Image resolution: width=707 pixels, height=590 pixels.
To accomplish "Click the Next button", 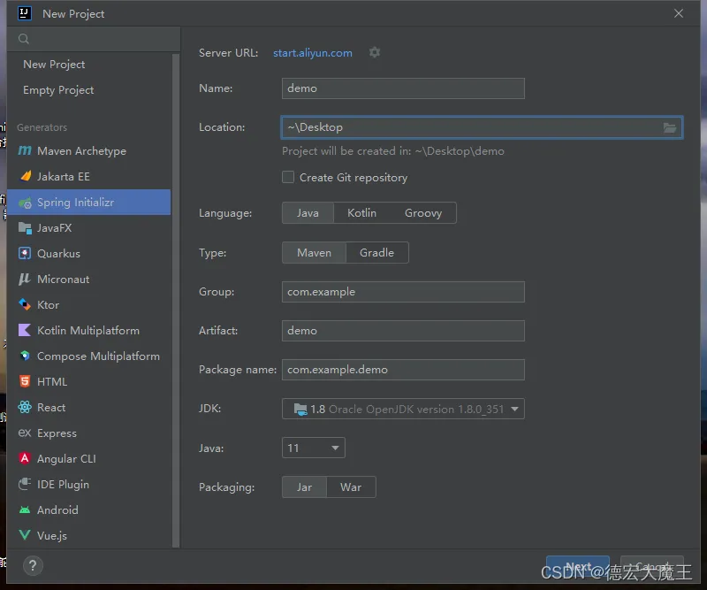I will tap(578, 566).
